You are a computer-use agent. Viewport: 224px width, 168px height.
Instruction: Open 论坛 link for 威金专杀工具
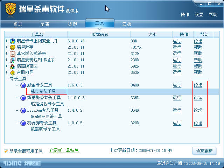198,85
